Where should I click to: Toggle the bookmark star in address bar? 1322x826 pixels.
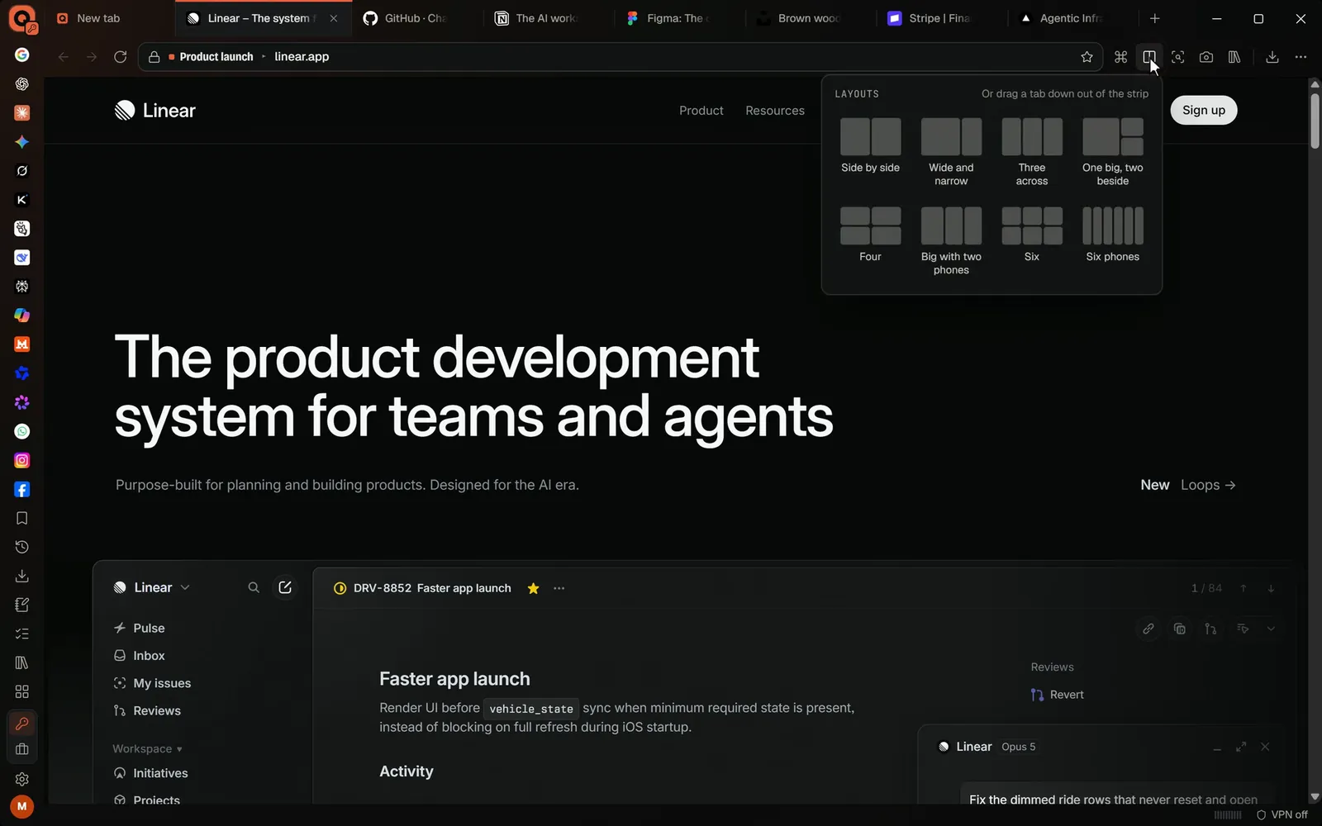pos(1087,57)
